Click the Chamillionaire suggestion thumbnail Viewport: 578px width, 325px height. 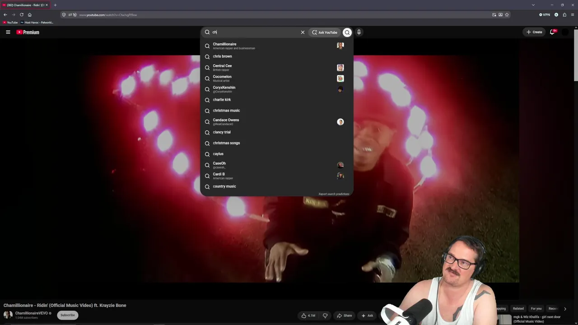click(340, 46)
